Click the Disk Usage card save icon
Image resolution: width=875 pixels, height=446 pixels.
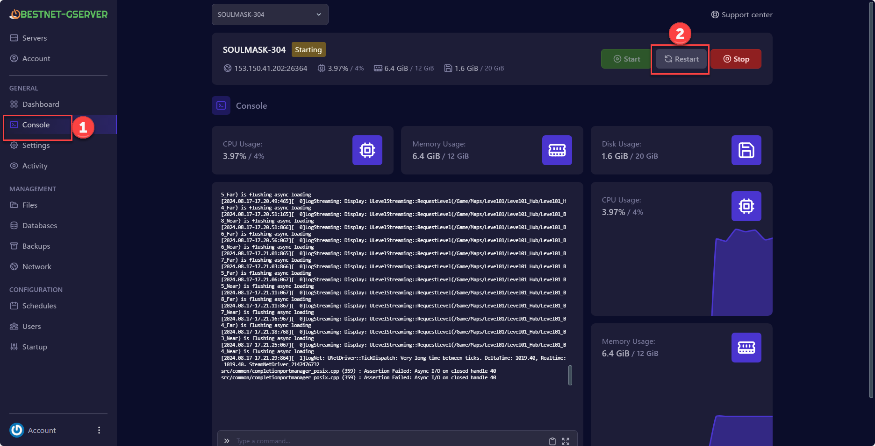tap(746, 150)
